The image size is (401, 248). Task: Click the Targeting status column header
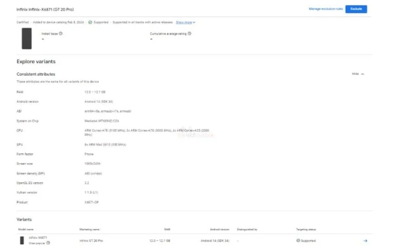point(306,230)
